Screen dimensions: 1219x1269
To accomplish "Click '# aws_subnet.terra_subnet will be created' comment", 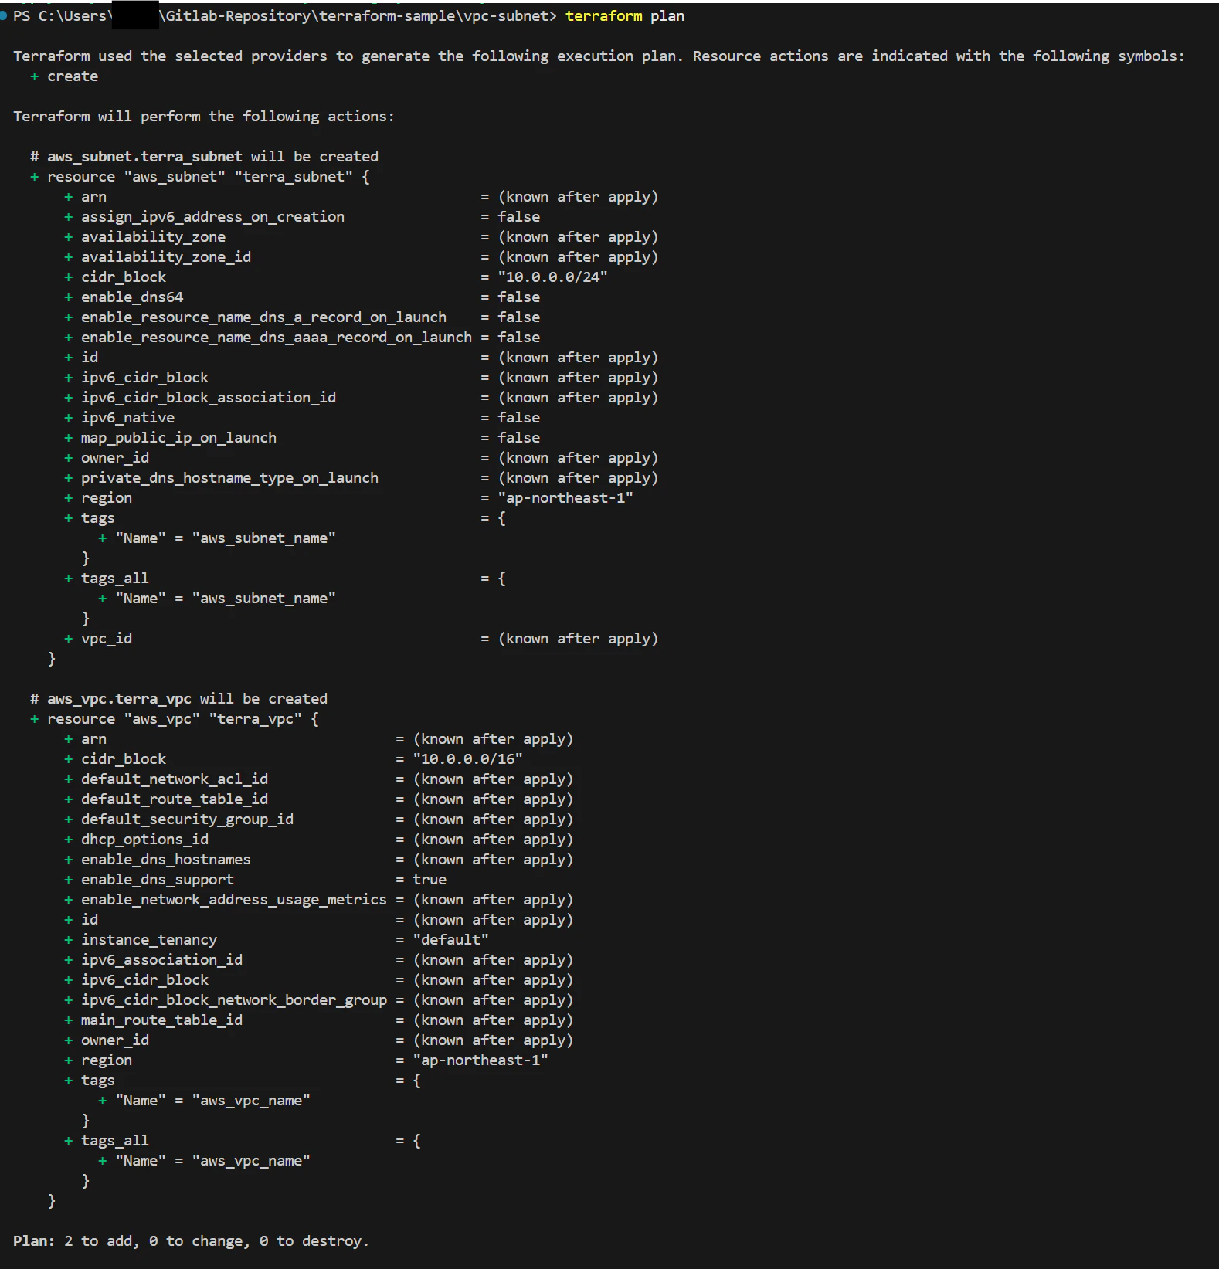I will click(204, 157).
